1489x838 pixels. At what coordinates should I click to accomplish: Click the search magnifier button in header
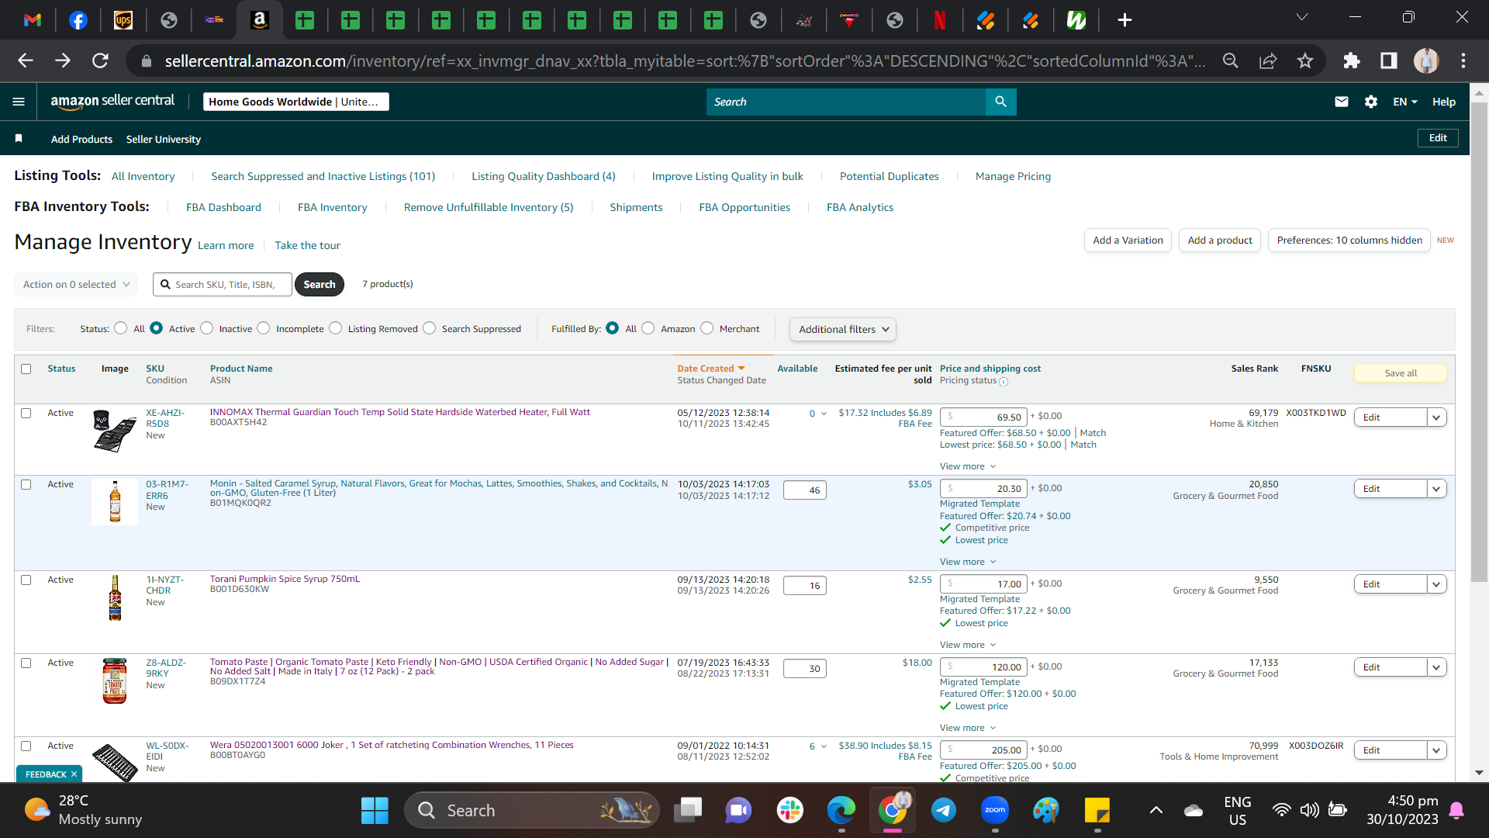[1000, 102]
